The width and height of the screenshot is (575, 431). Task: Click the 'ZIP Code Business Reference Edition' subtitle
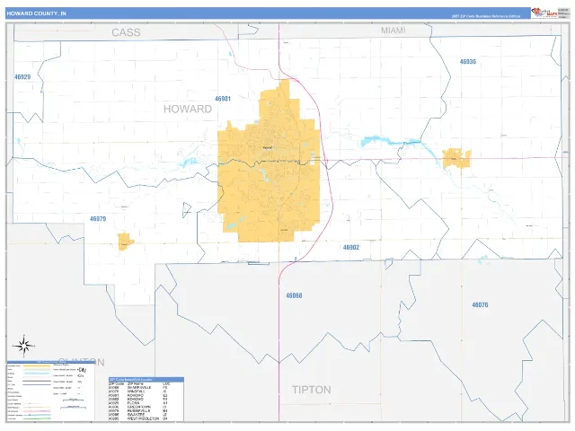tap(486, 16)
